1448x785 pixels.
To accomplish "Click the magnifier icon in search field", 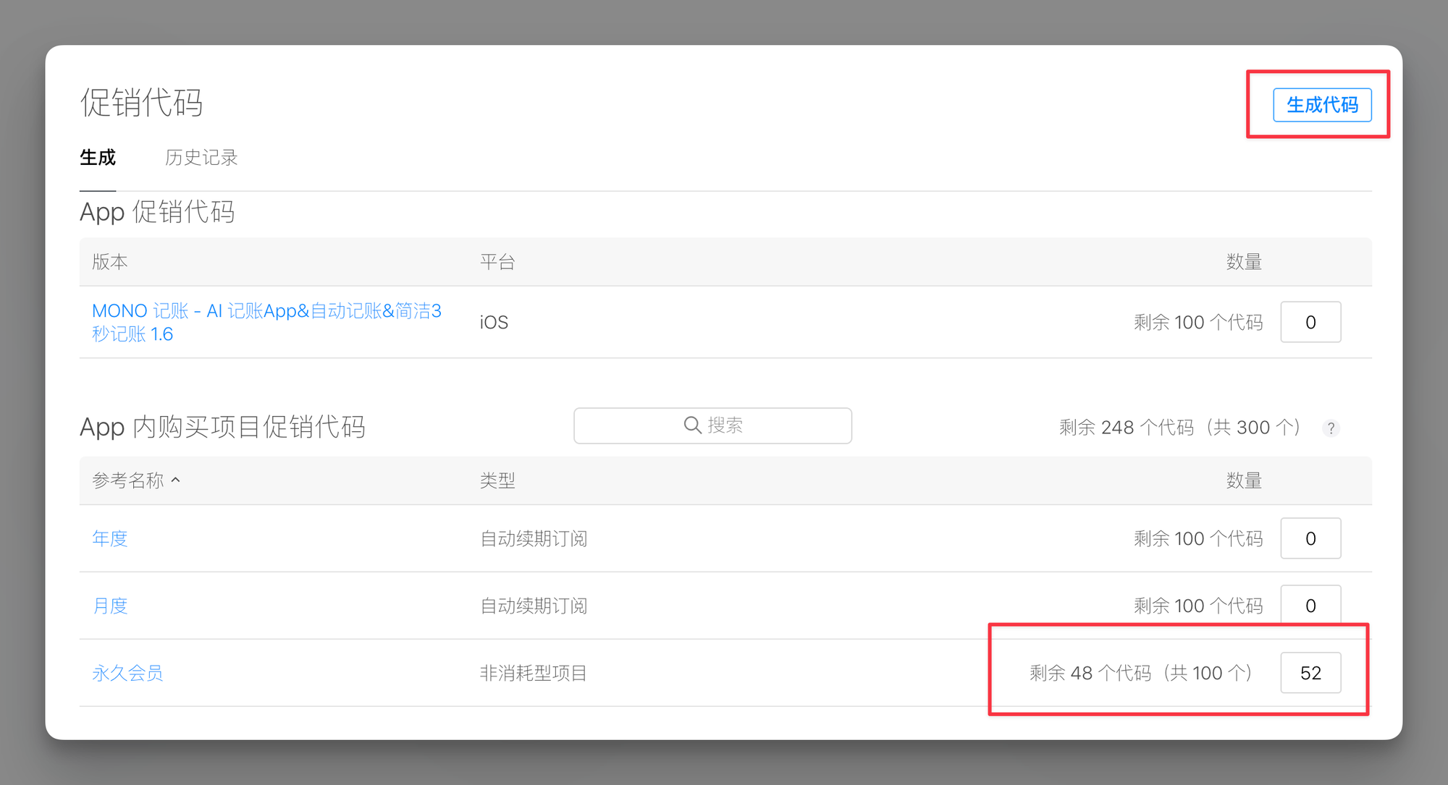I will pos(692,425).
